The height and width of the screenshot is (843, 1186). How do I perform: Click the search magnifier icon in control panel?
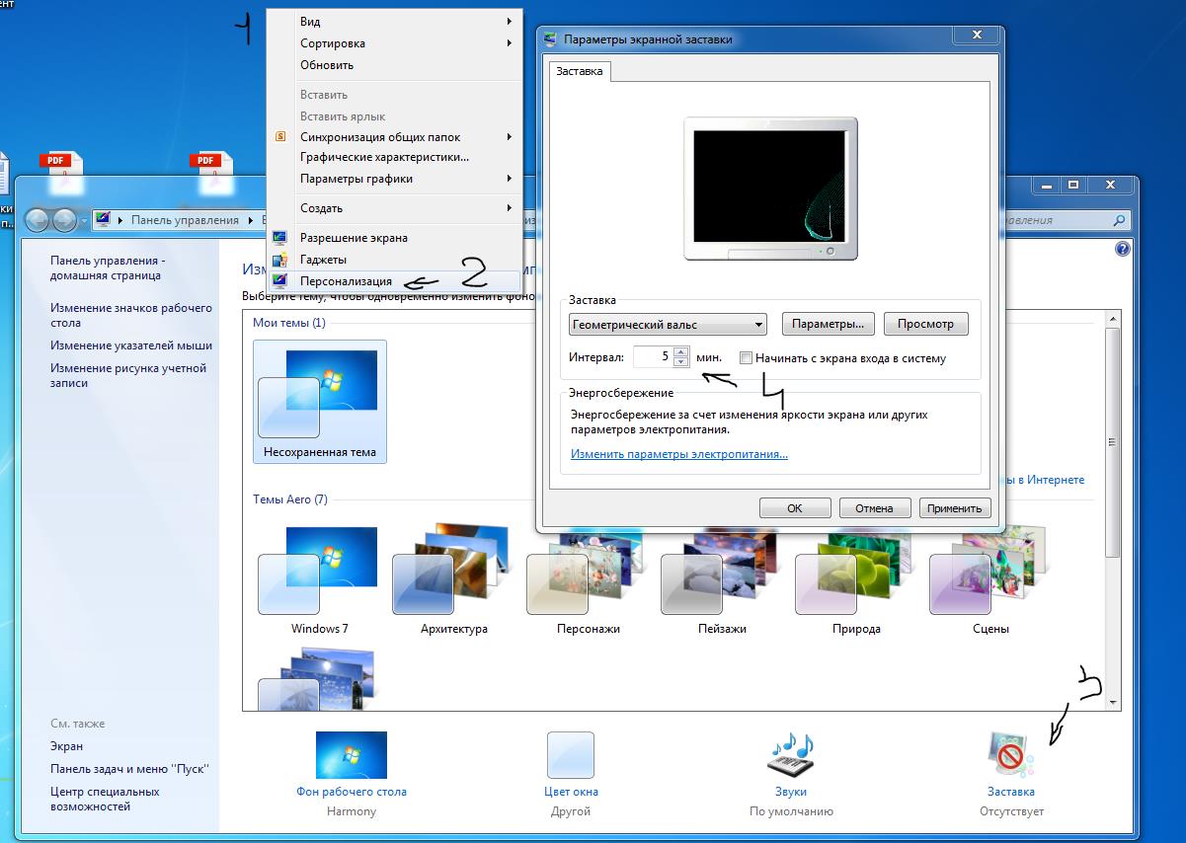tap(1120, 220)
